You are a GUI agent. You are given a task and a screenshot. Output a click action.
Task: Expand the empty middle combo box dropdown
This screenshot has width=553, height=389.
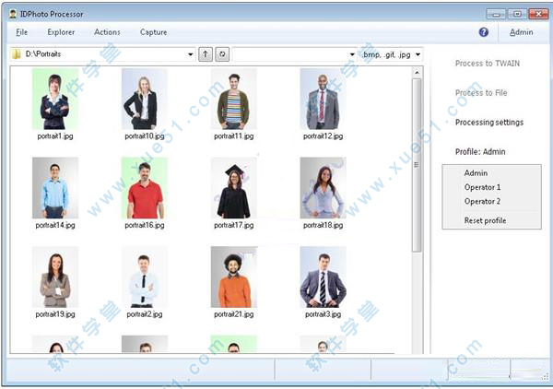pos(352,54)
